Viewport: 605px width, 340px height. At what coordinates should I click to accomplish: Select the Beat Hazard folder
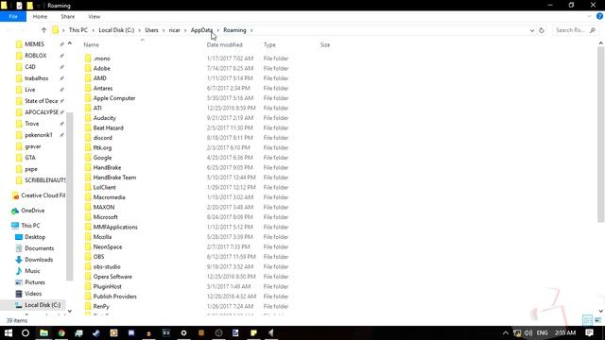click(x=108, y=127)
